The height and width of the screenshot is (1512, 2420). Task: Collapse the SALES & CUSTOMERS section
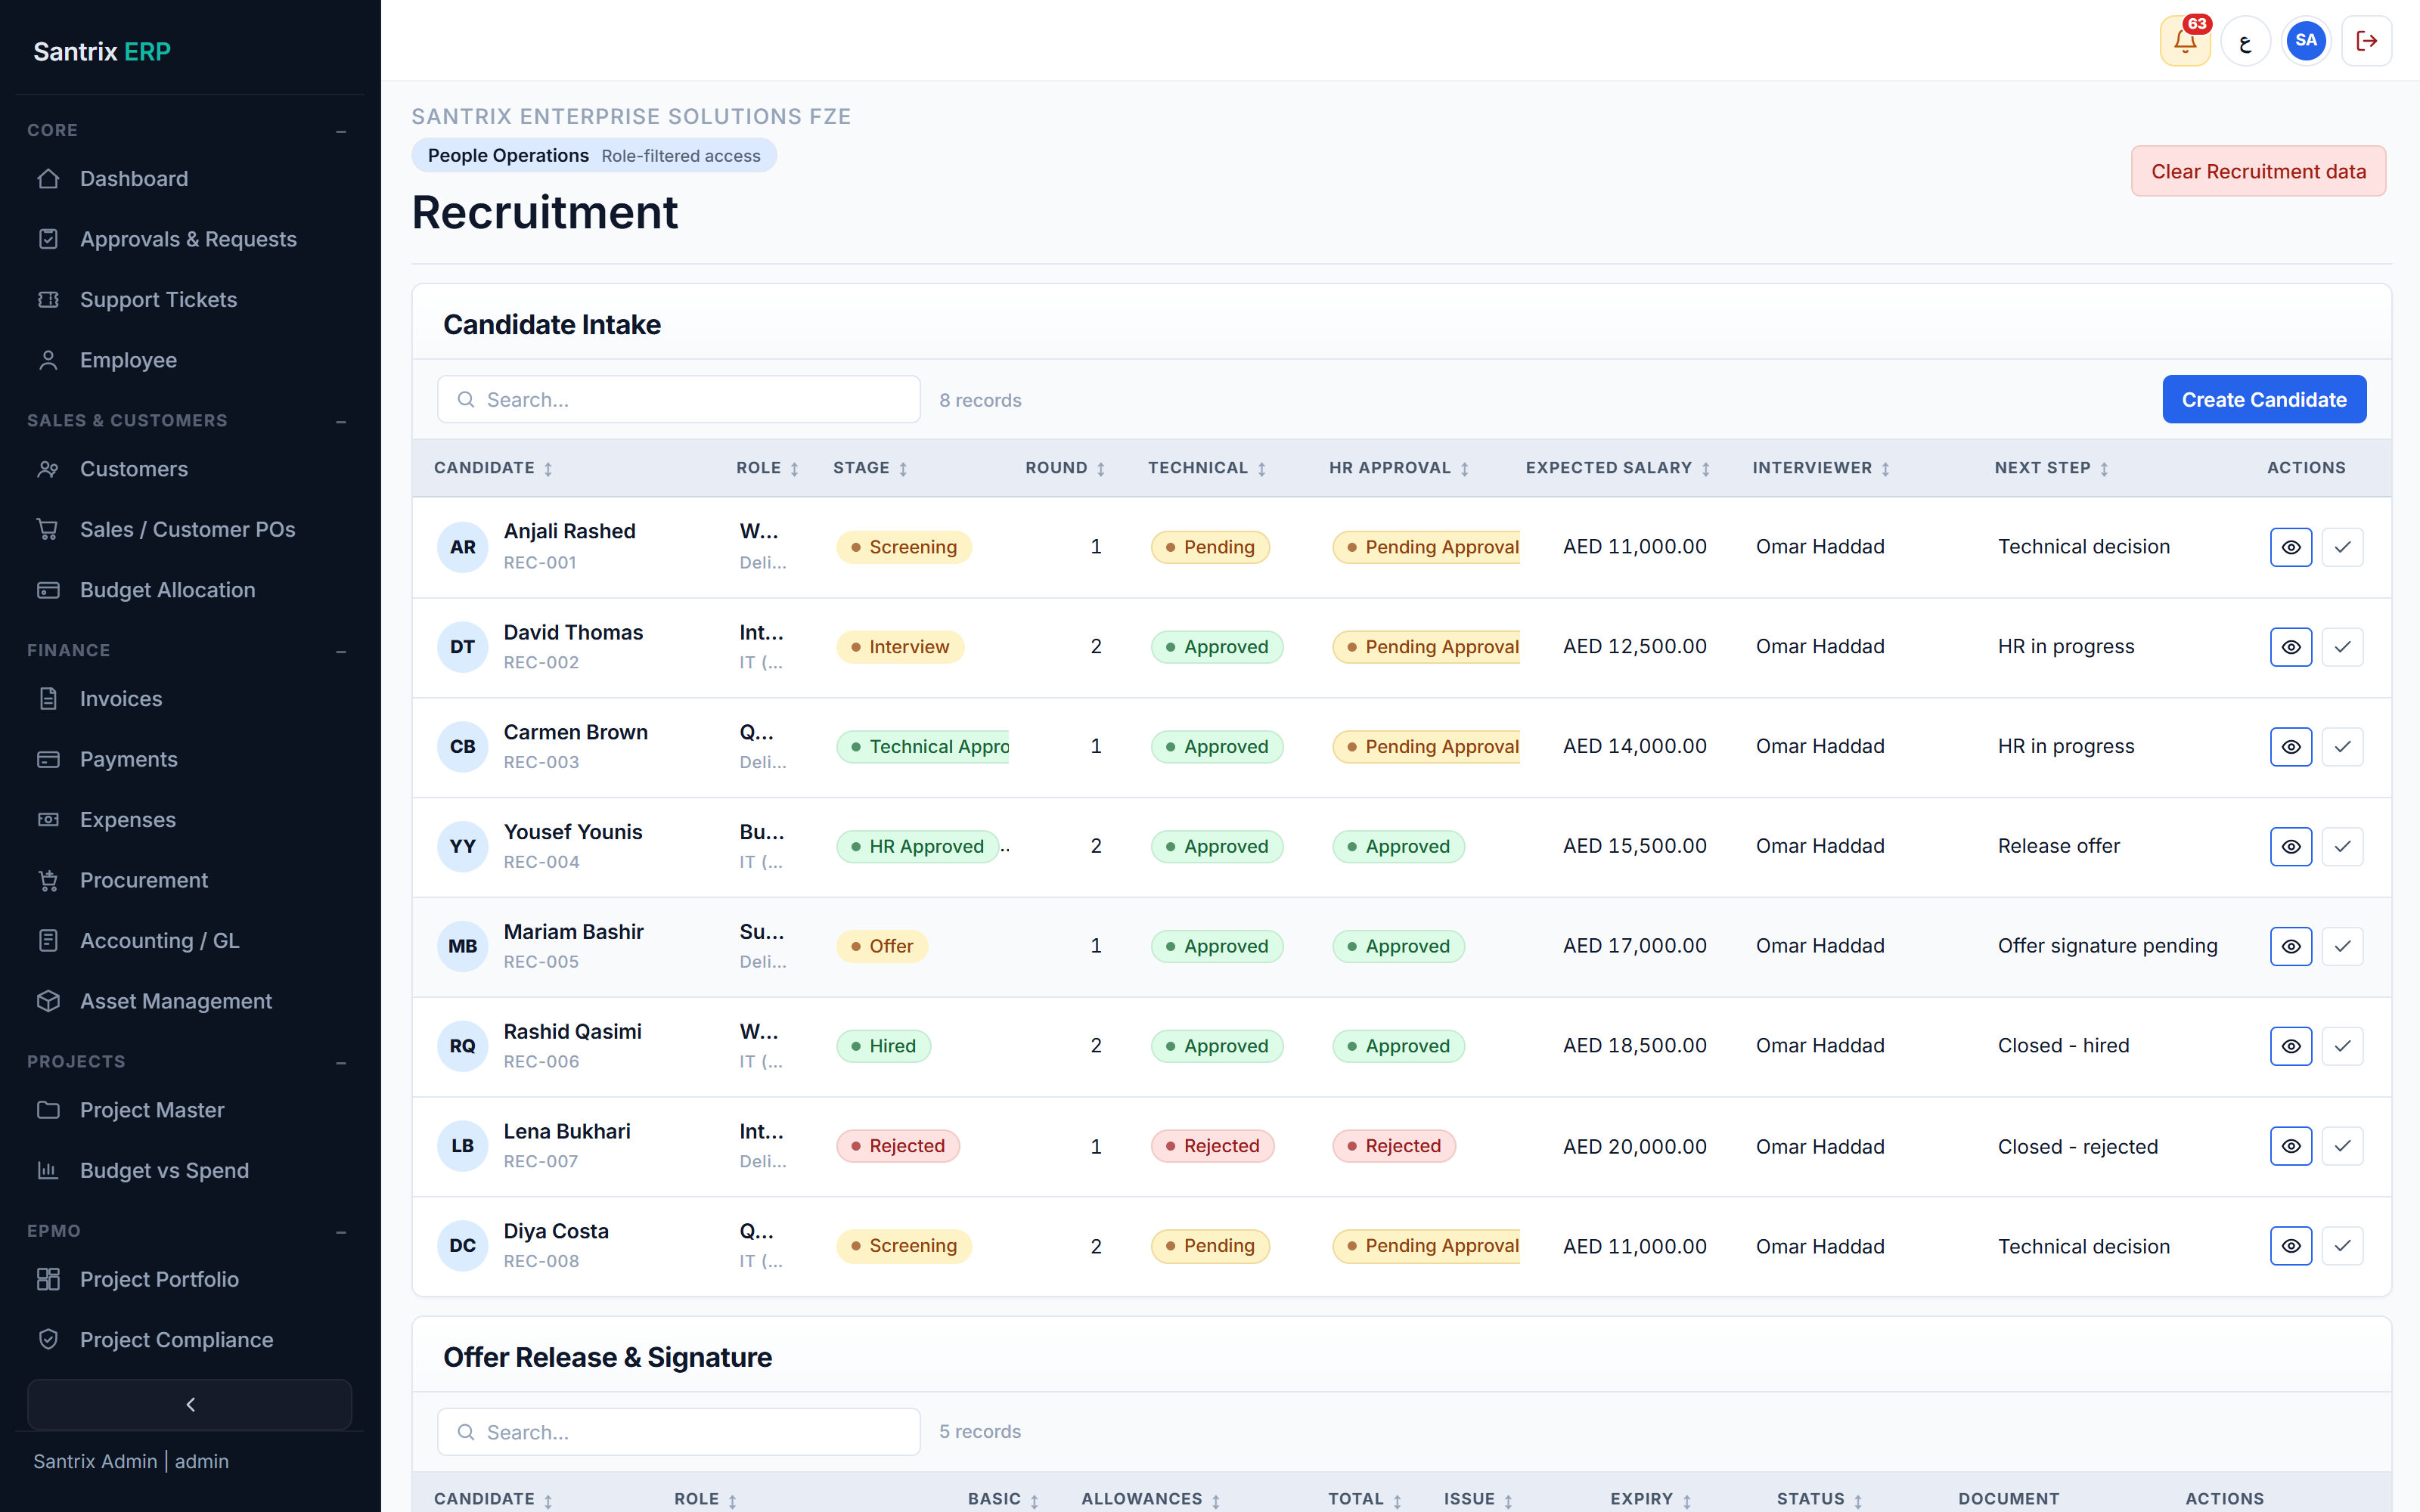point(341,421)
